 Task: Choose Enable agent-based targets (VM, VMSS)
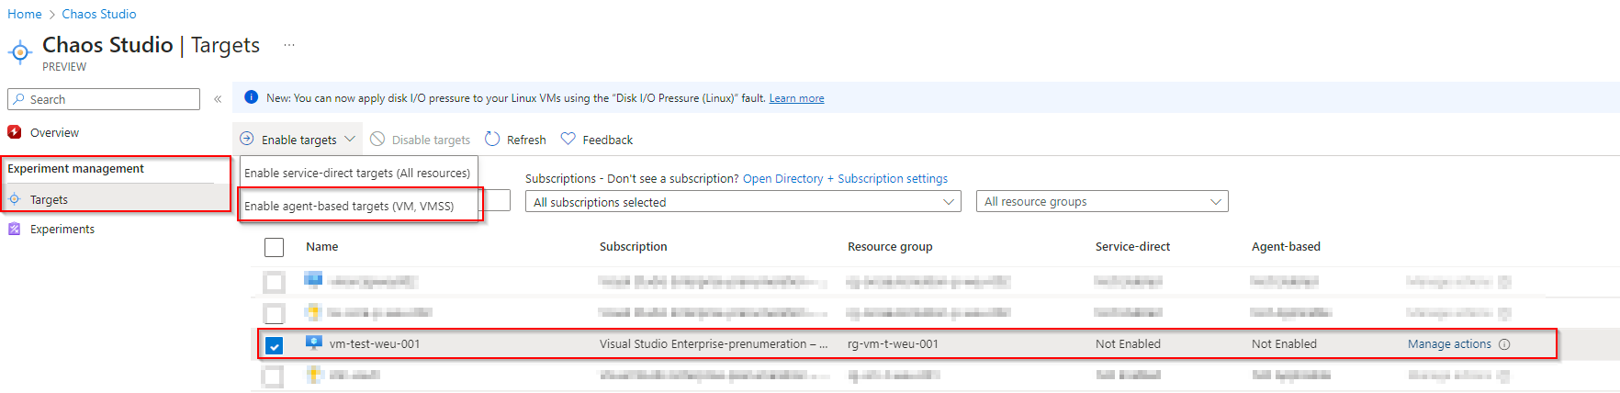[349, 206]
